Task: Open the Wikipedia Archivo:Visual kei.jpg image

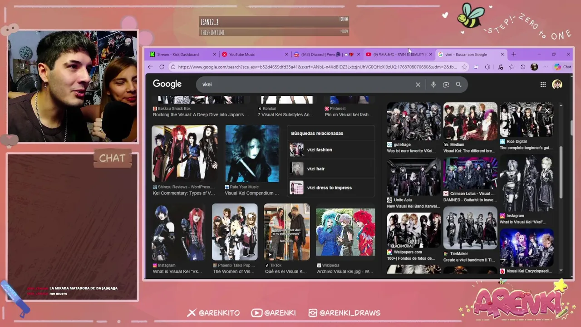Action: [x=345, y=232]
